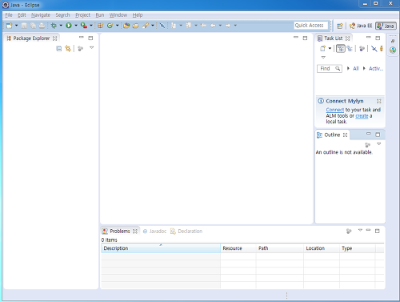
Task: Click the Activ... link in Task List
Action: click(x=376, y=69)
